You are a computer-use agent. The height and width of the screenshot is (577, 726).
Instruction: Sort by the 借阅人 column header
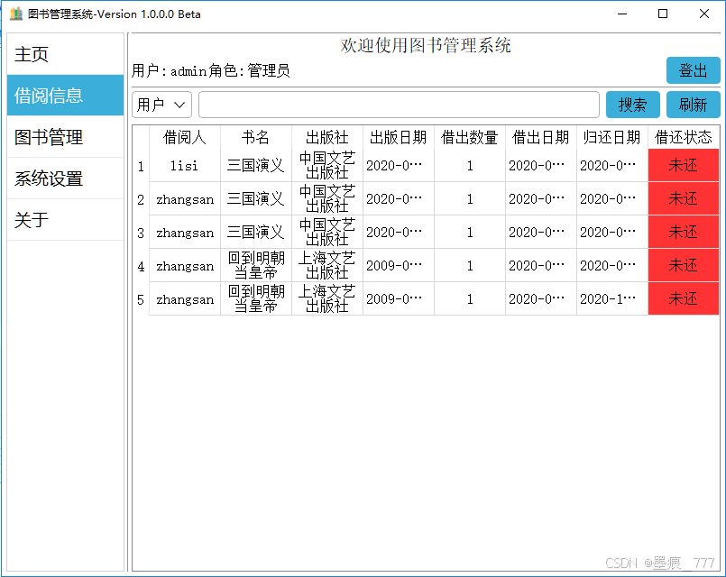(185, 137)
